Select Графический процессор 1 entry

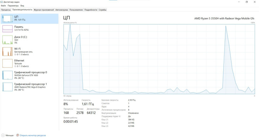tap(30, 87)
